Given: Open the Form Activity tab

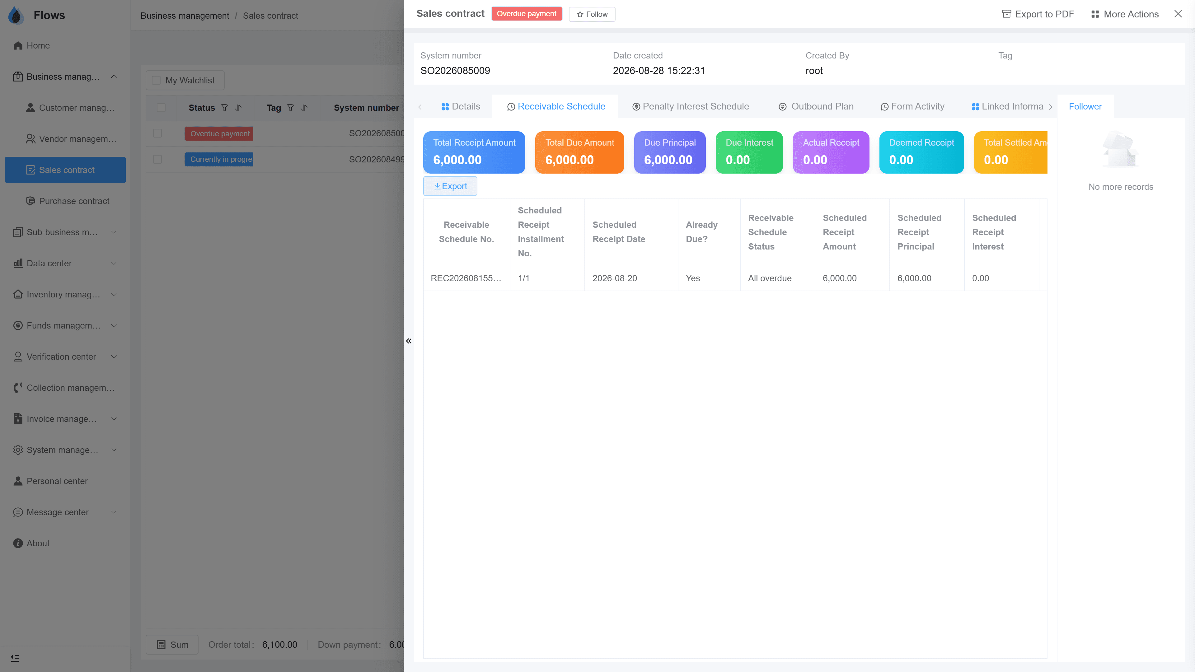Looking at the screenshot, I should pyautogui.click(x=912, y=106).
